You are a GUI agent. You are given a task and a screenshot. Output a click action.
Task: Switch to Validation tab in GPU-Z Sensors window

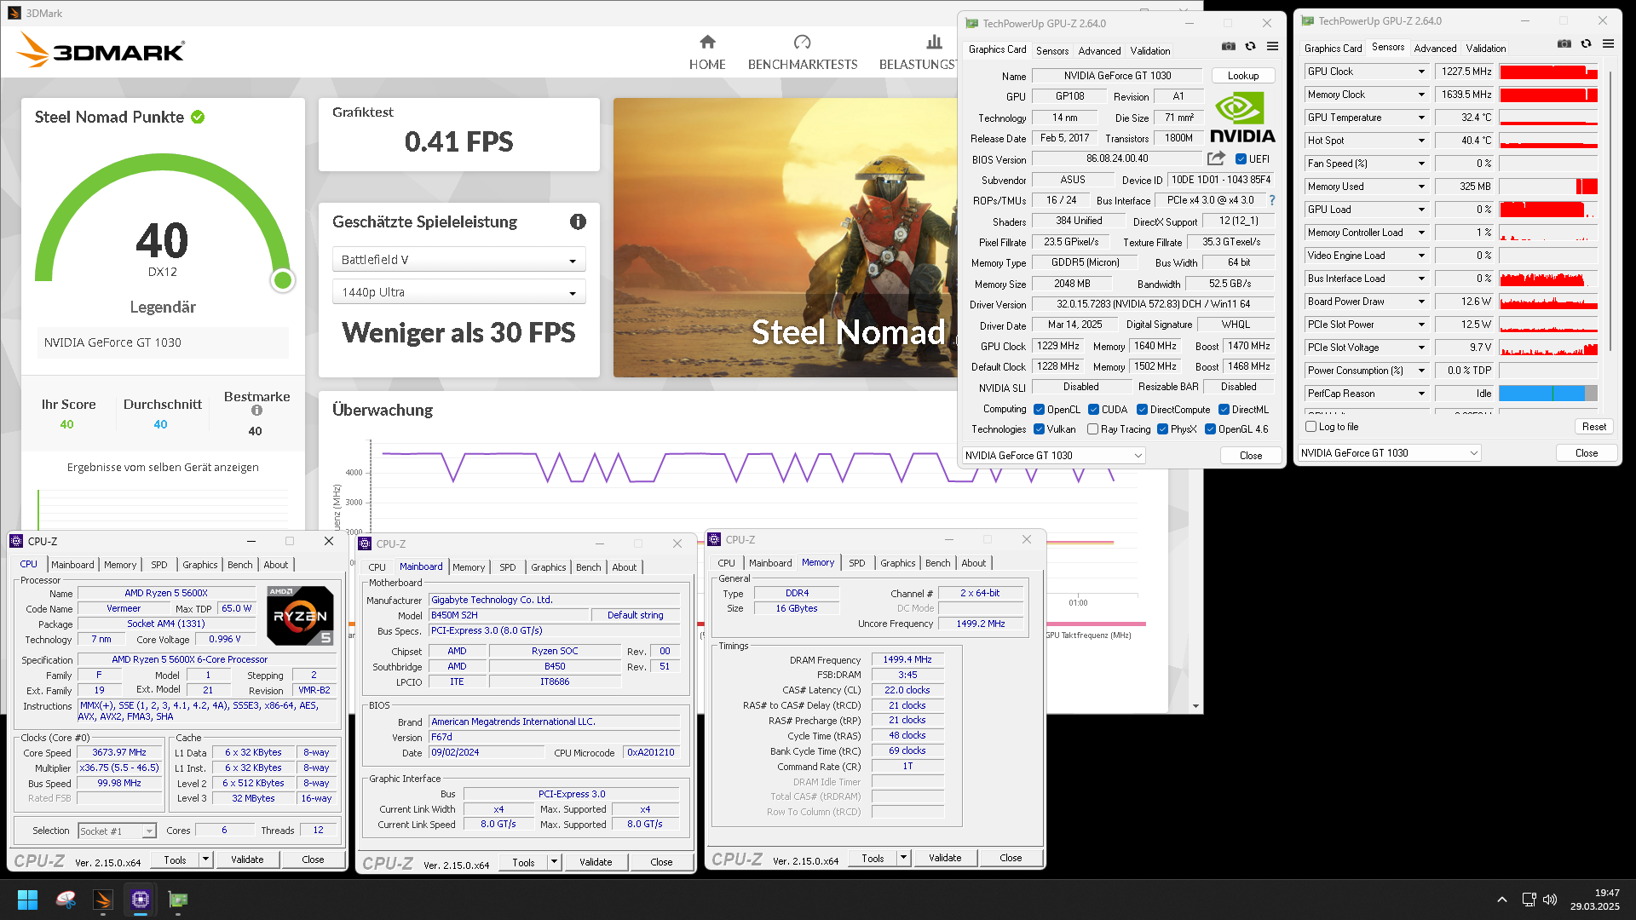[x=1485, y=49]
